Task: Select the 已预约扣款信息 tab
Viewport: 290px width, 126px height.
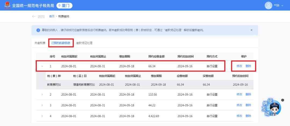Action: [61, 43]
